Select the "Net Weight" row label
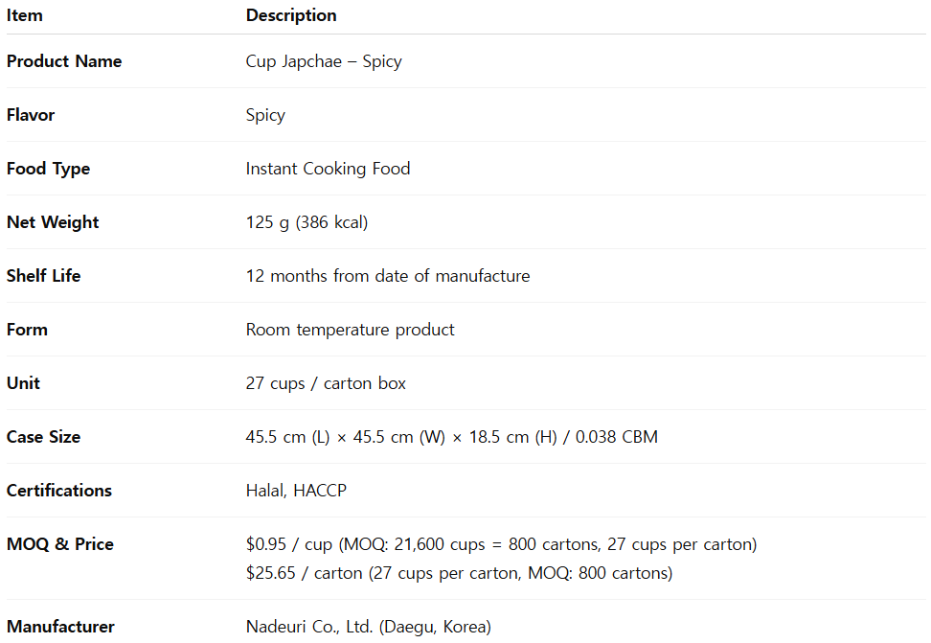The image size is (931, 643). 53,222
